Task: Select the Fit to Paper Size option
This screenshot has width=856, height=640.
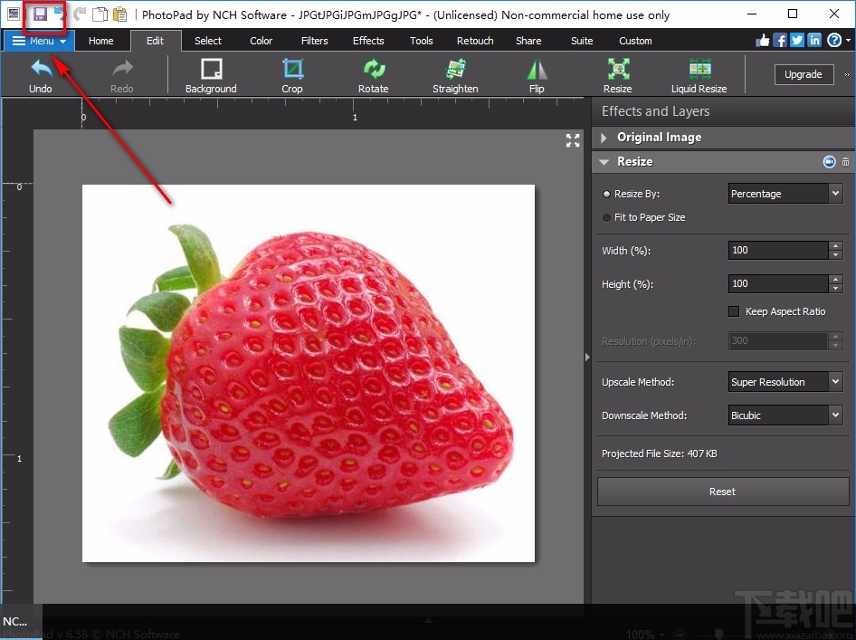Action: [606, 217]
